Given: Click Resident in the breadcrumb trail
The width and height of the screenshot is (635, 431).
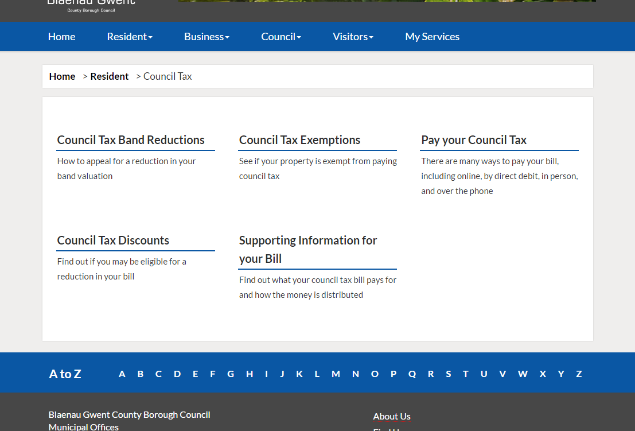Looking at the screenshot, I should (x=109, y=76).
